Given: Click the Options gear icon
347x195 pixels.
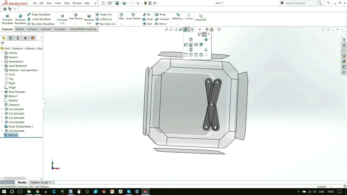Looking at the screenshot, I should 155,3.
